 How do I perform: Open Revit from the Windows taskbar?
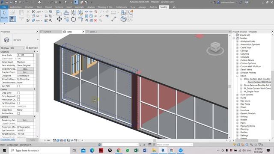point(163,150)
